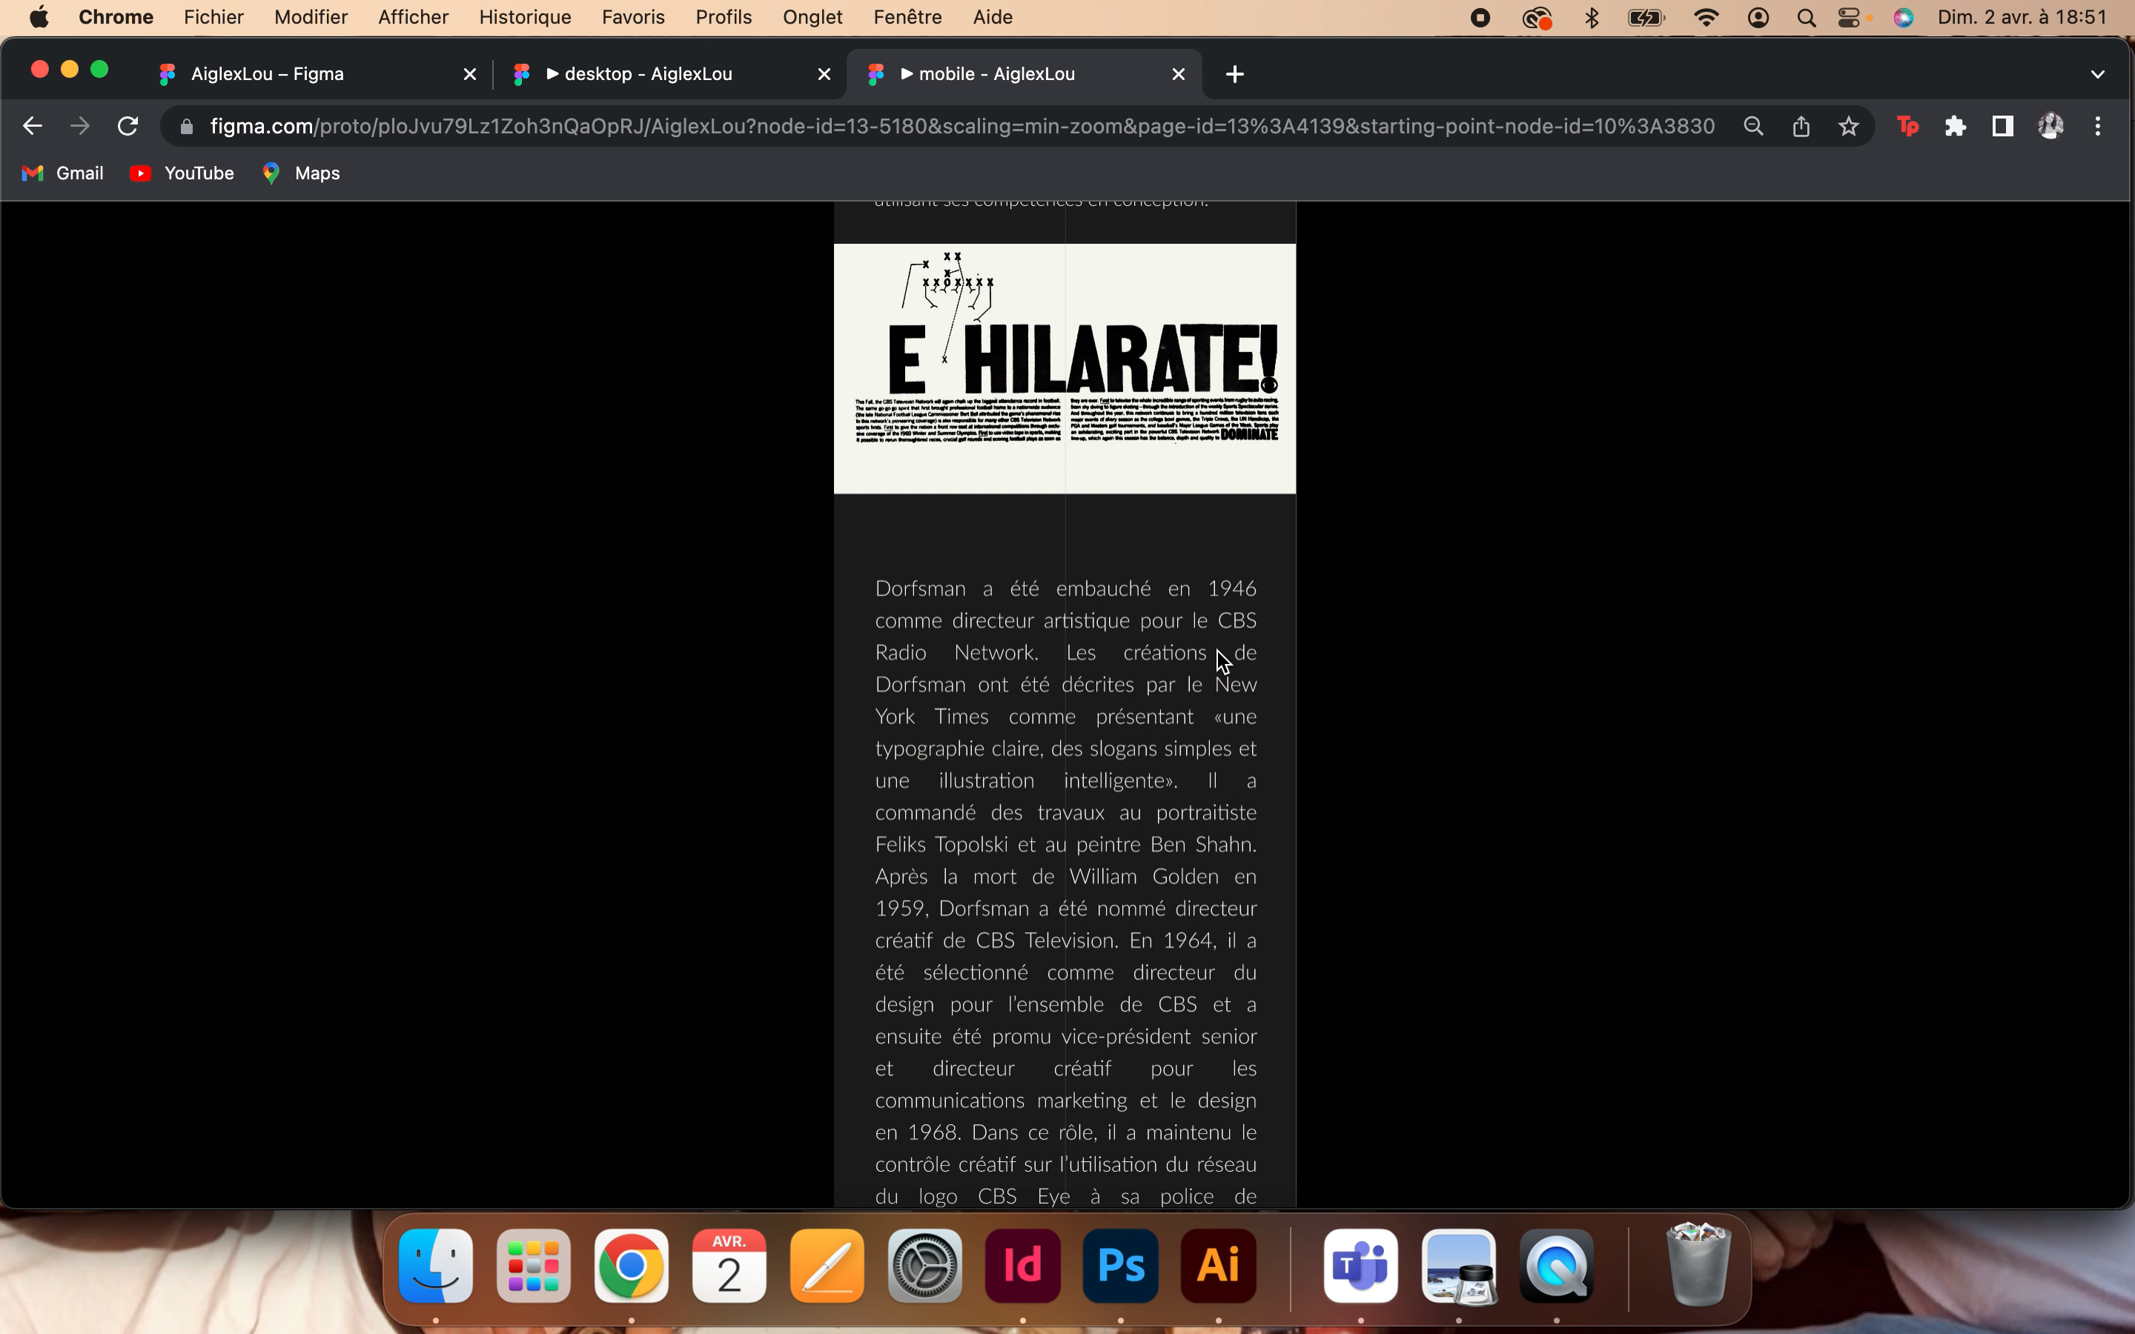Toggle Wi-Fi status menu
Viewport: 2135px width, 1334px height.
pos(1707,18)
